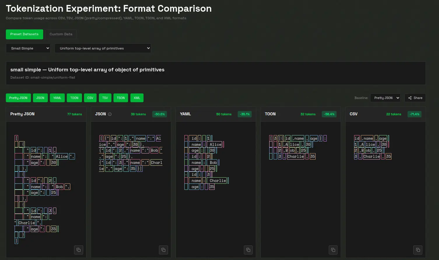Viewport: 439px width, 260px height.
Task: Copy the YAML panel output
Action: 248,250
